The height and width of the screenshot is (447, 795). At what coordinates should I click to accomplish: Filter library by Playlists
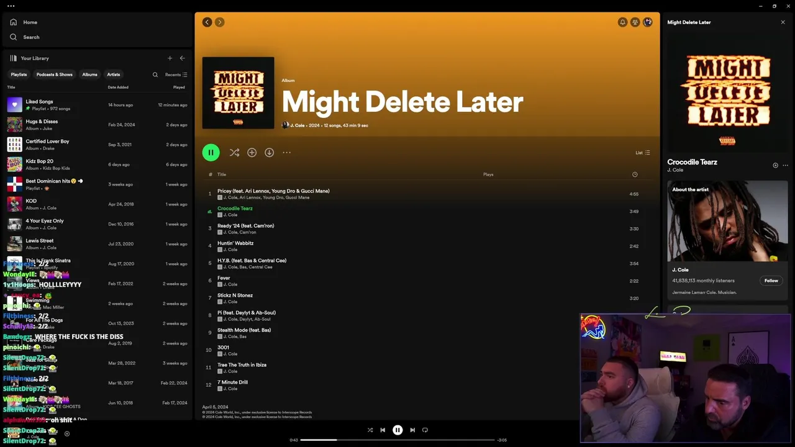tap(19, 74)
